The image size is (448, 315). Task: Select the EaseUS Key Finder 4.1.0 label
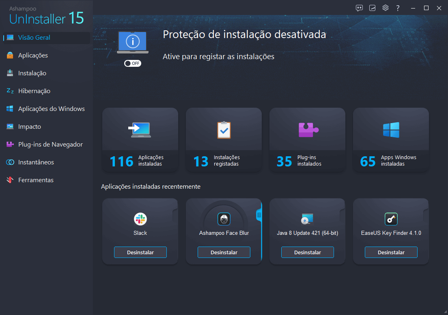coord(391,233)
